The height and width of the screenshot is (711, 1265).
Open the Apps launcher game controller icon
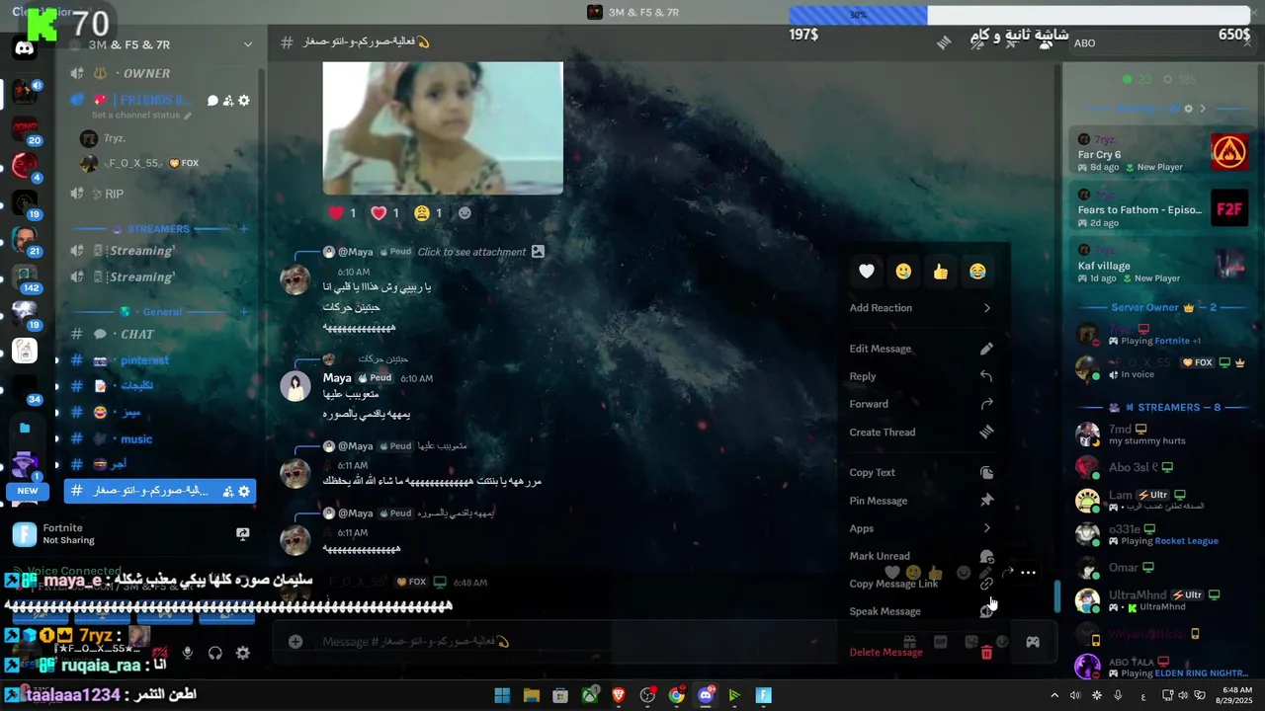[x=1032, y=642]
